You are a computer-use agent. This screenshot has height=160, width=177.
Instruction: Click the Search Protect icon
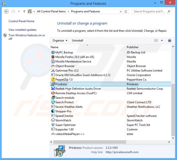click(53, 102)
